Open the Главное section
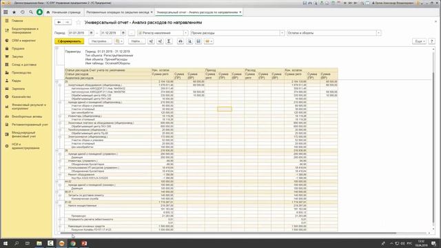 point(17,21)
